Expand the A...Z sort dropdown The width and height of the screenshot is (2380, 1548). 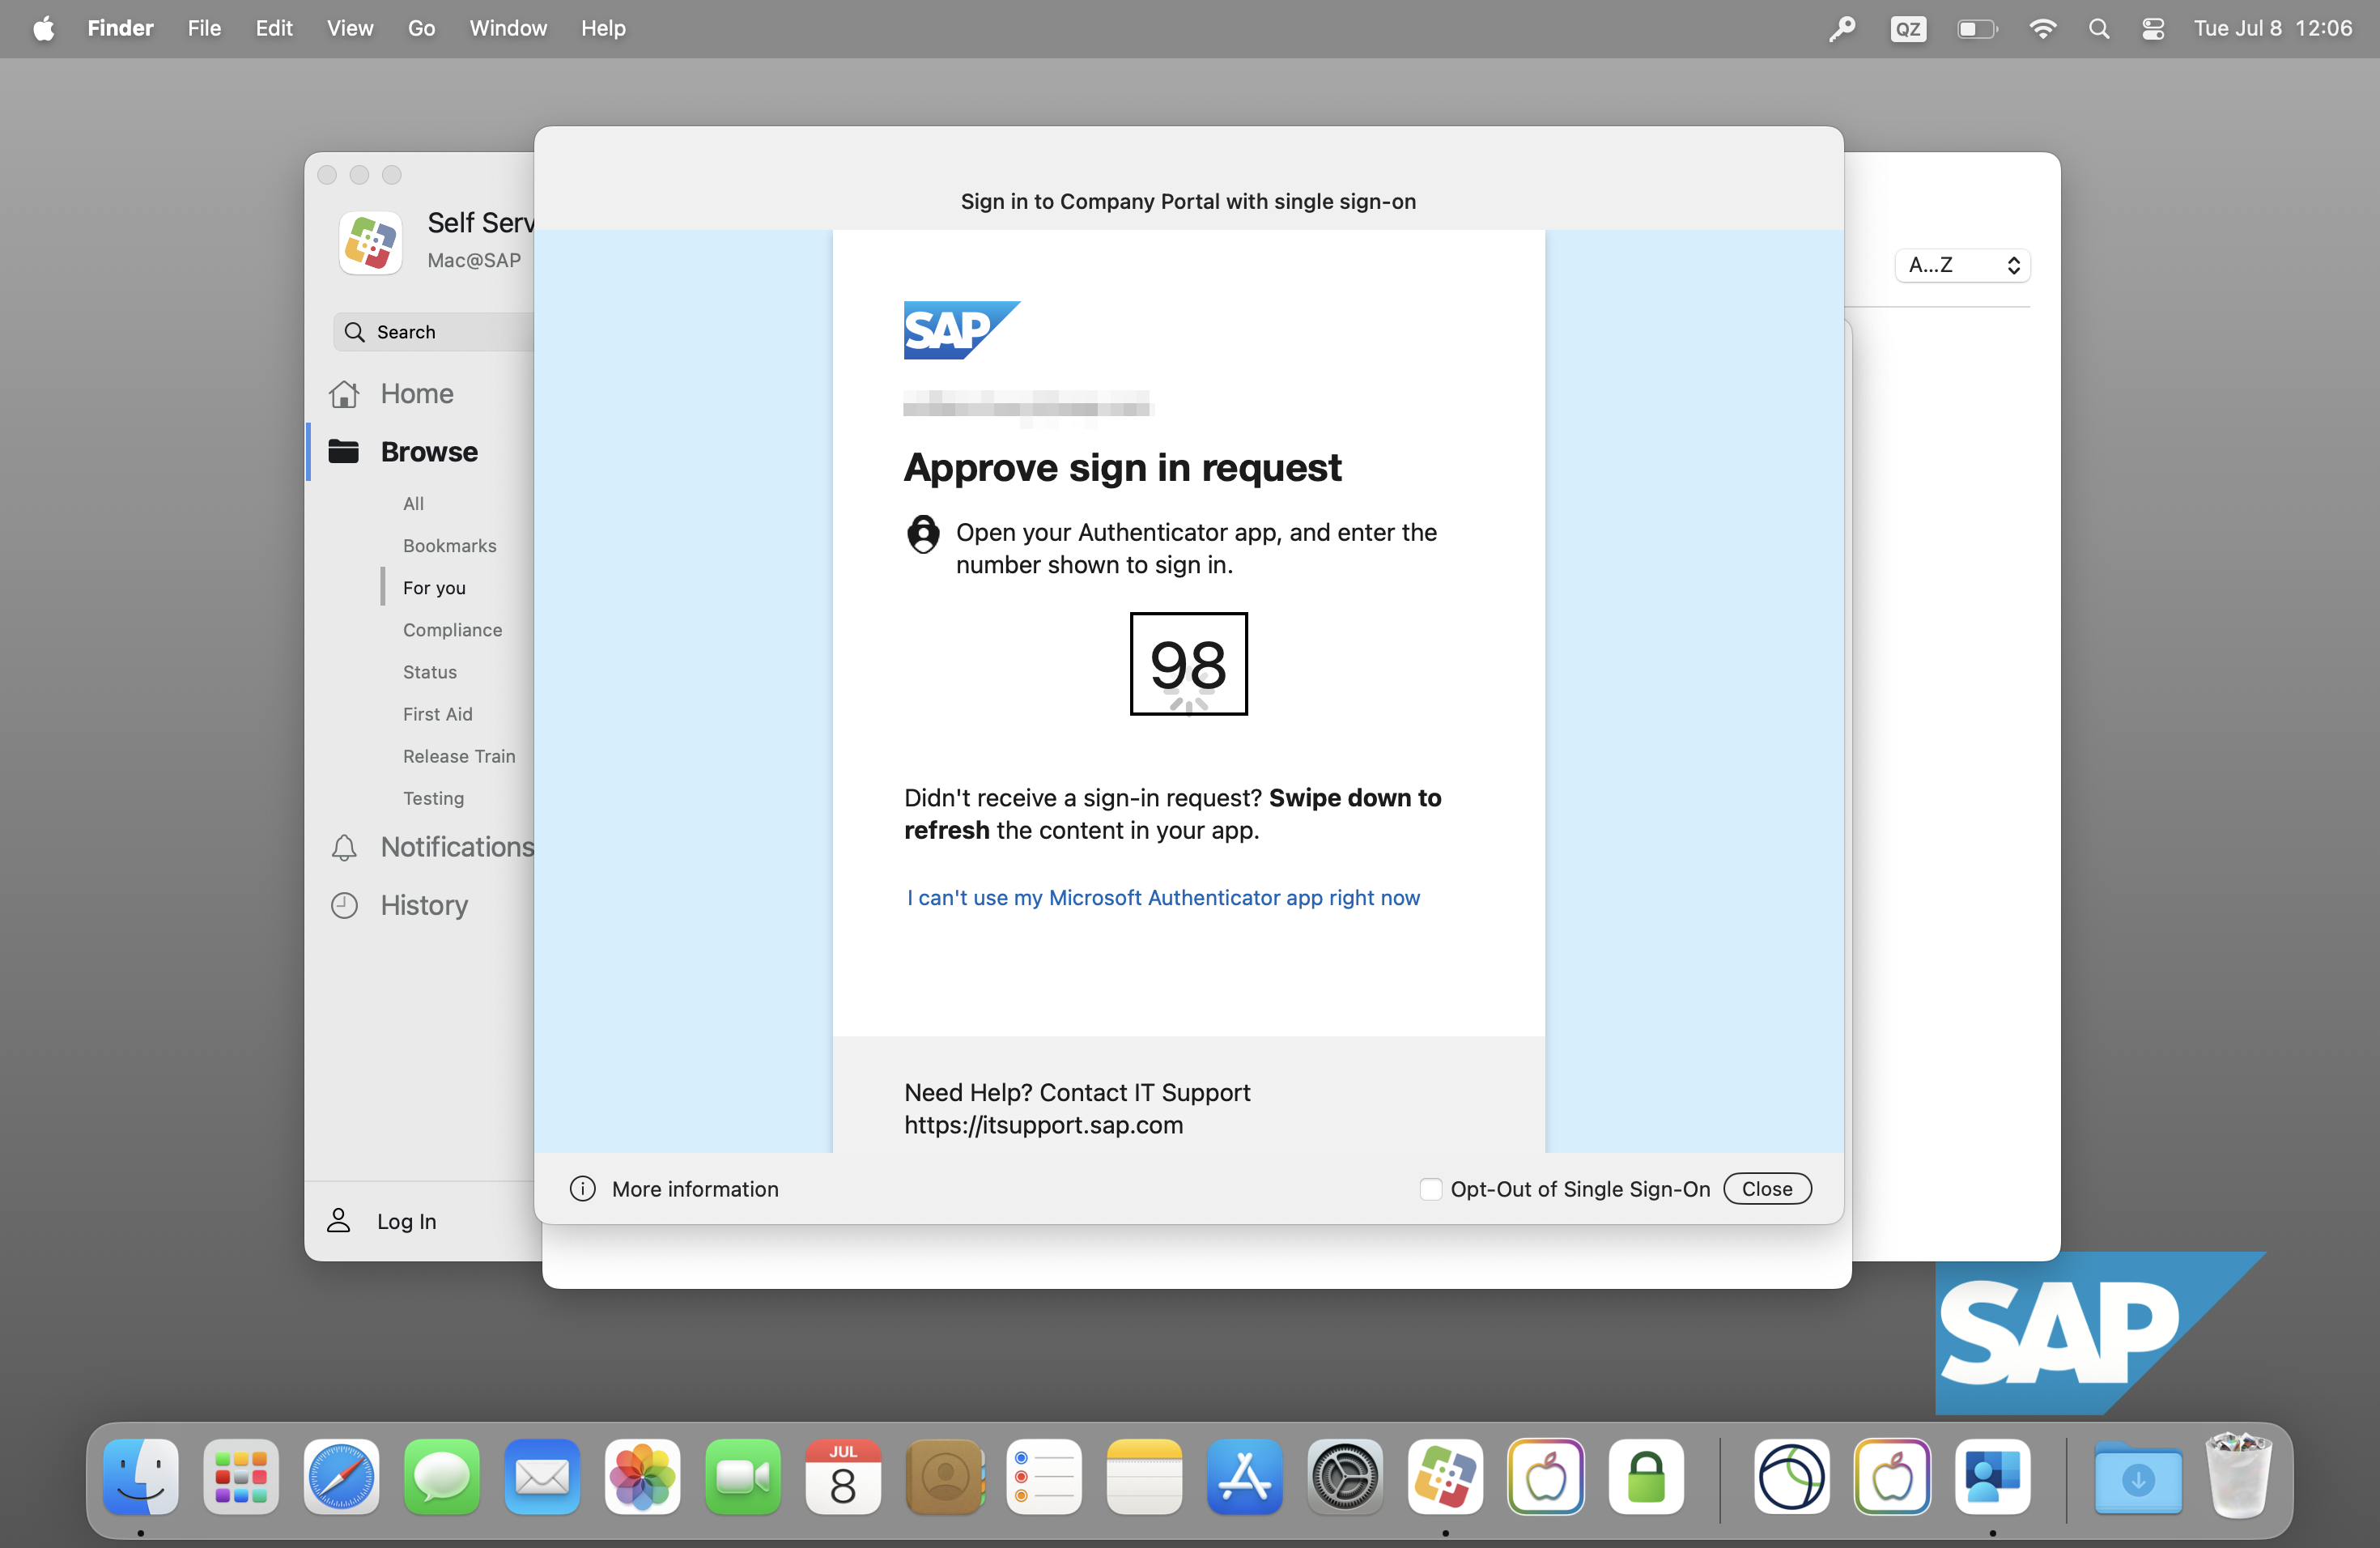1962,265
